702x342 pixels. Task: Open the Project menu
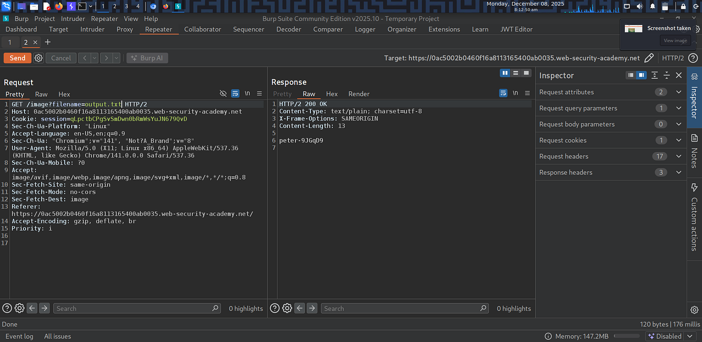coord(45,19)
